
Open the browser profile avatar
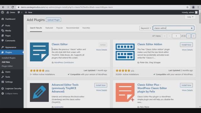(x=193, y=7)
